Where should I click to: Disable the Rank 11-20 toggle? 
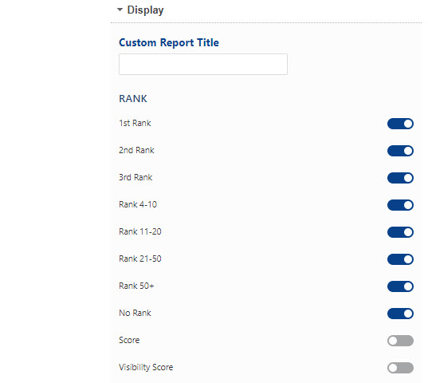point(400,232)
